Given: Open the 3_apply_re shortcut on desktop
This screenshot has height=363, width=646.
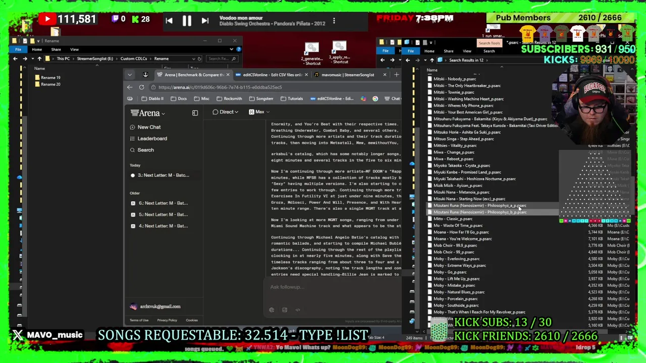Looking at the screenshot, I should point(339,53).
